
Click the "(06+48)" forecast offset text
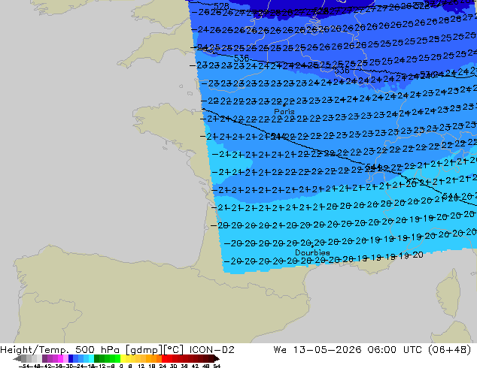pos(450,350)
